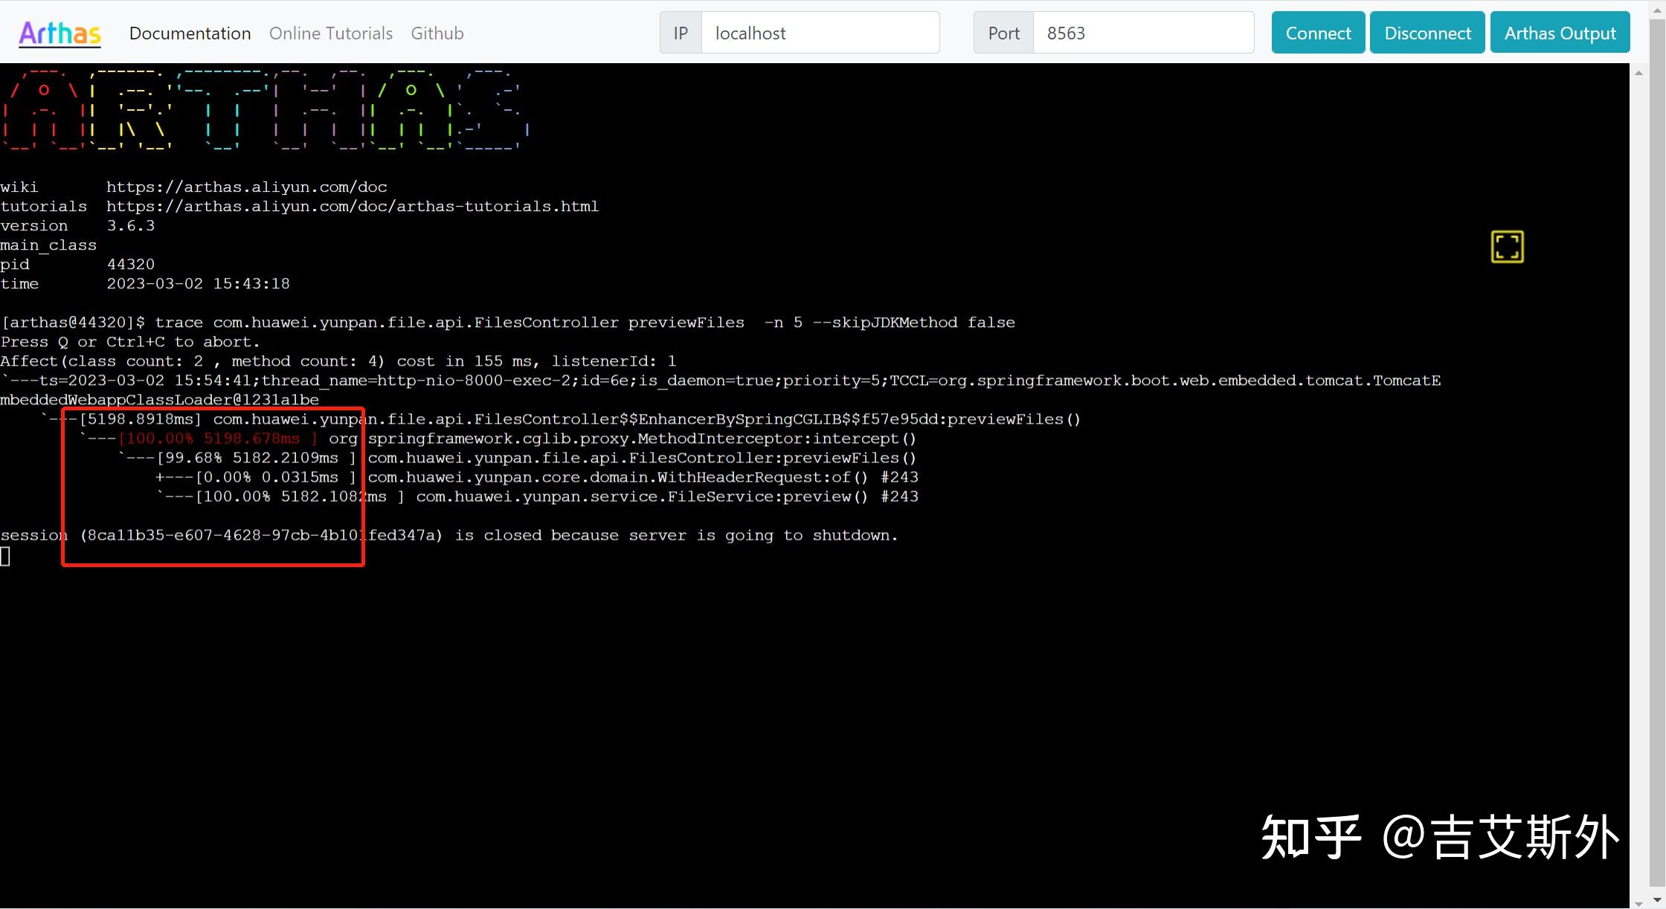
Task: Click the IP label addon
Action: click(680, 33)
